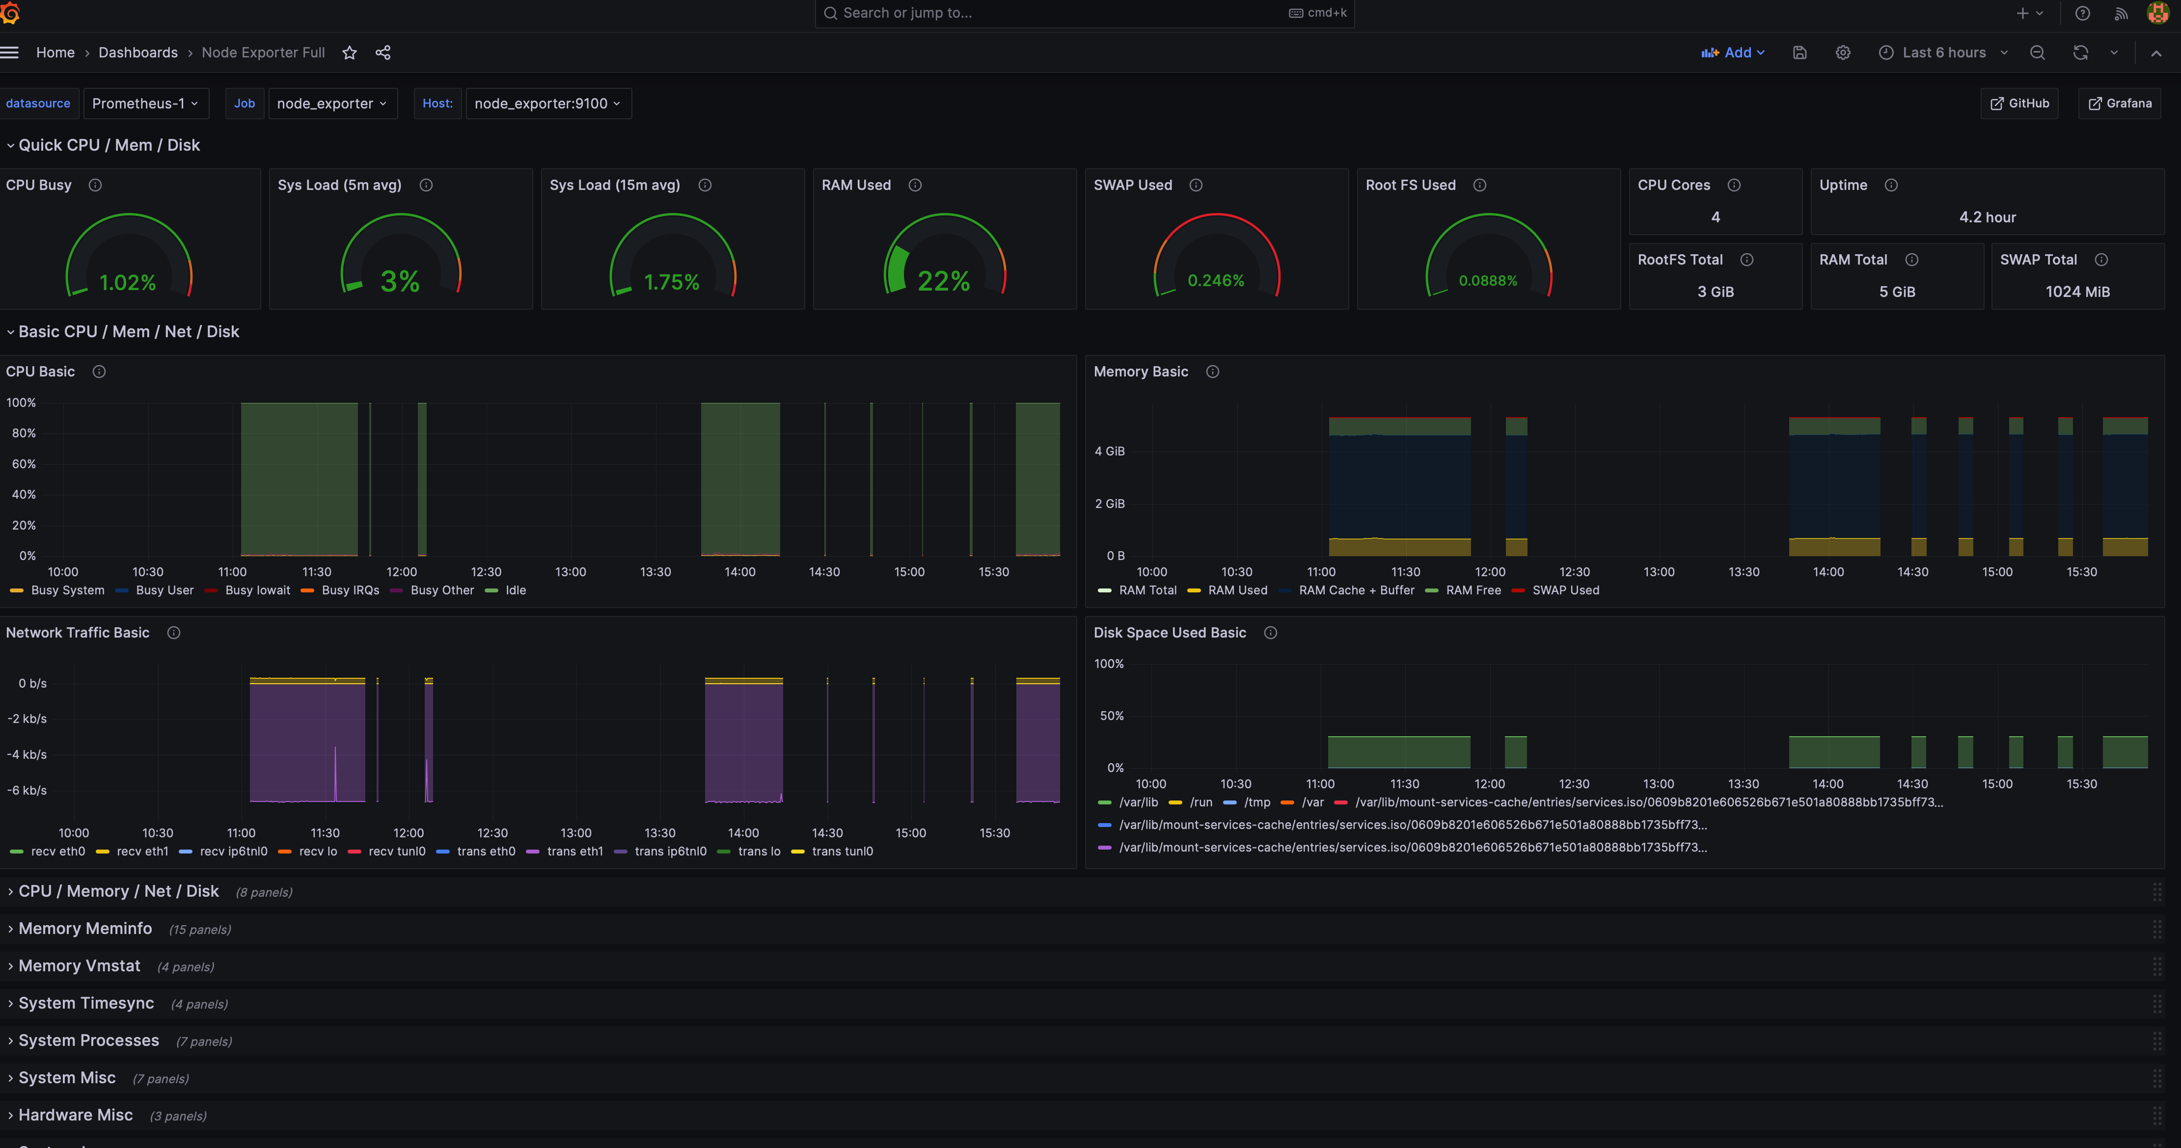
Task: Save the dashboard using the save icon
Action: pos(1799,53)
